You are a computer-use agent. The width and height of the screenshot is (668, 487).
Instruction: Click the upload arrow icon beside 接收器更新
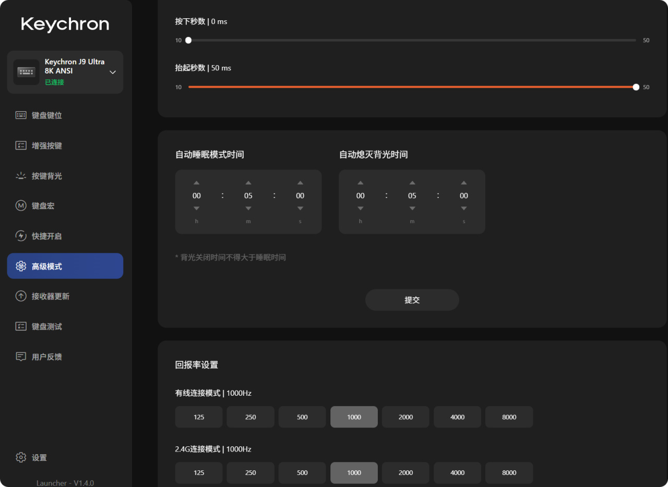[21, 296]
